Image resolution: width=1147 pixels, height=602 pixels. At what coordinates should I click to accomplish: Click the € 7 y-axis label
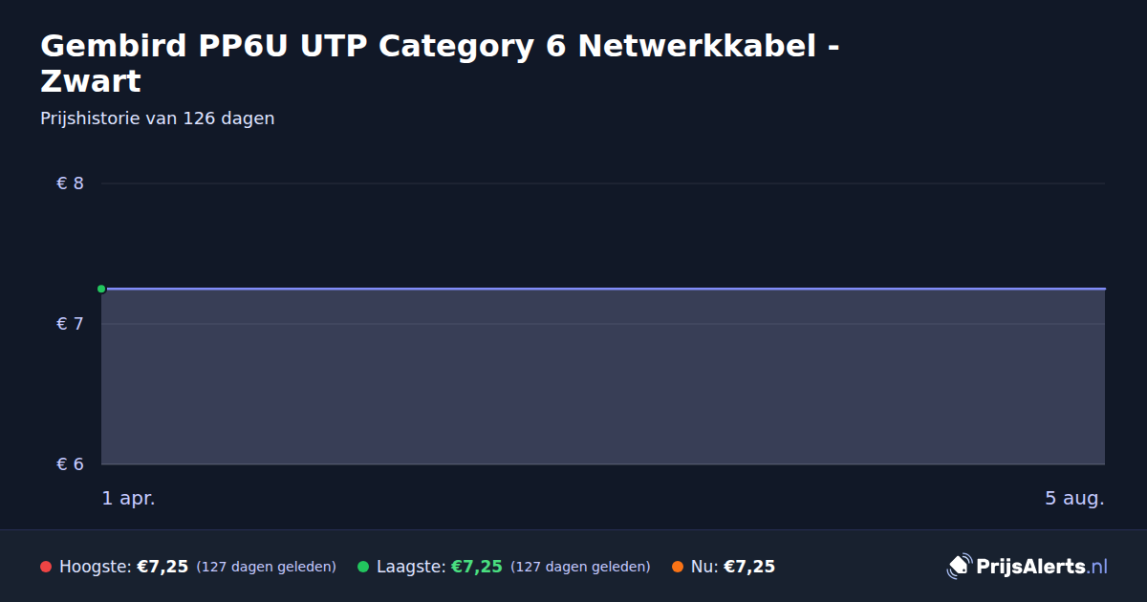71,324
